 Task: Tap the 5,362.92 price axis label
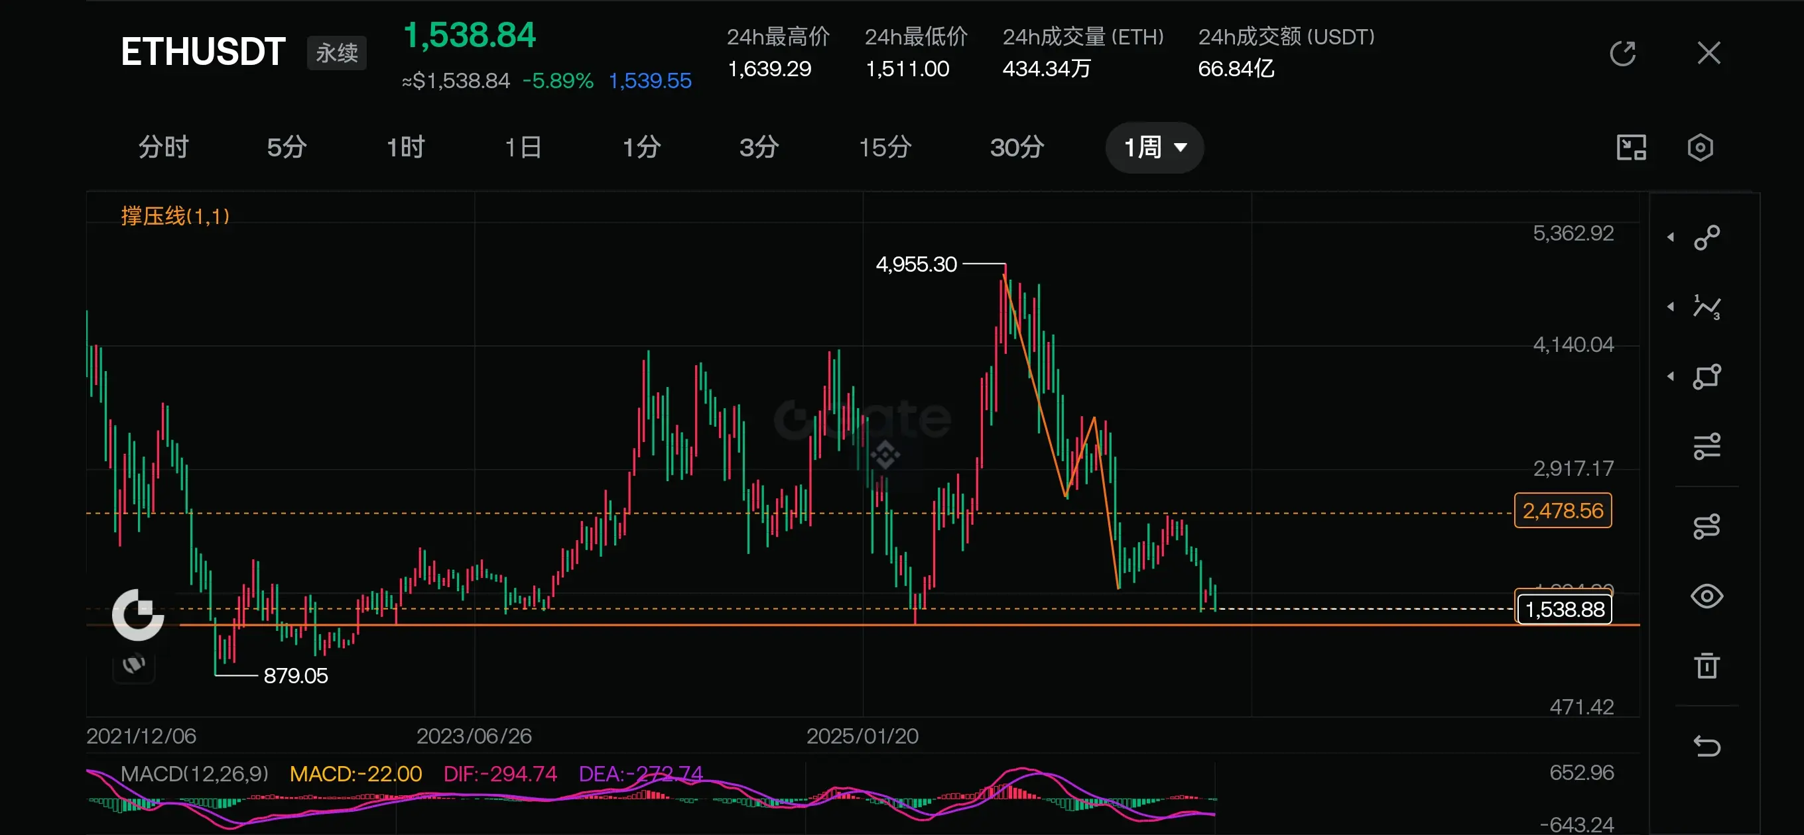(x=1573, y=233)
